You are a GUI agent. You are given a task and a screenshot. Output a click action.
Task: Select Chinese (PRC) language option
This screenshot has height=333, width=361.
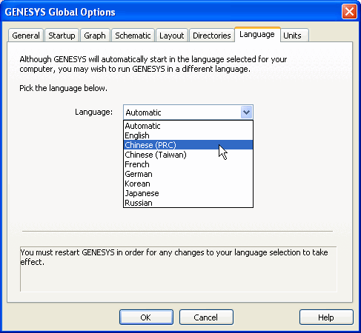(x=188, y=145)
